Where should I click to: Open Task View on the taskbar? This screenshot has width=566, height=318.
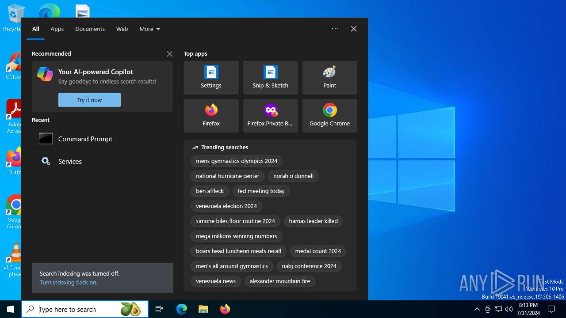(159, 309)
